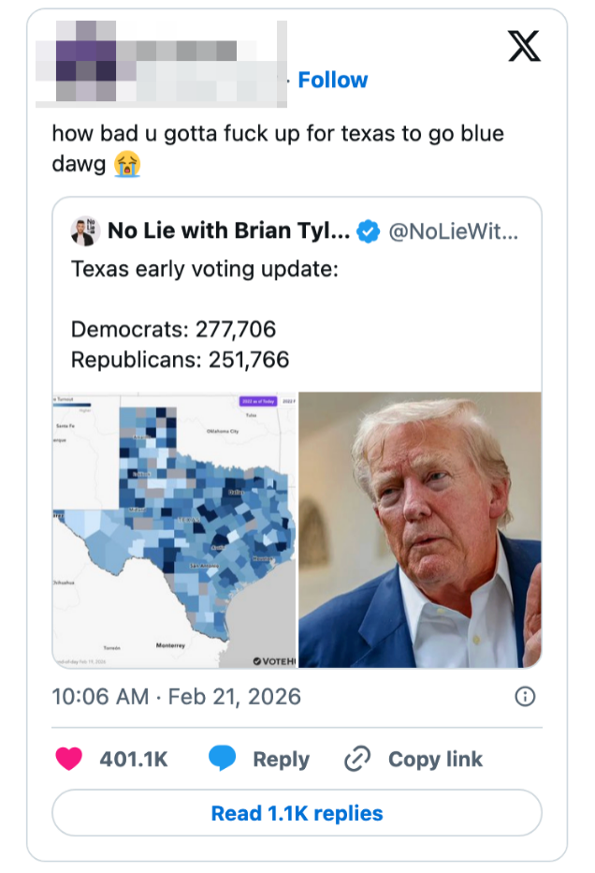Click the @NoLieWit... handle
Viewport: 595px width, 873px height.
click(452, 231)
